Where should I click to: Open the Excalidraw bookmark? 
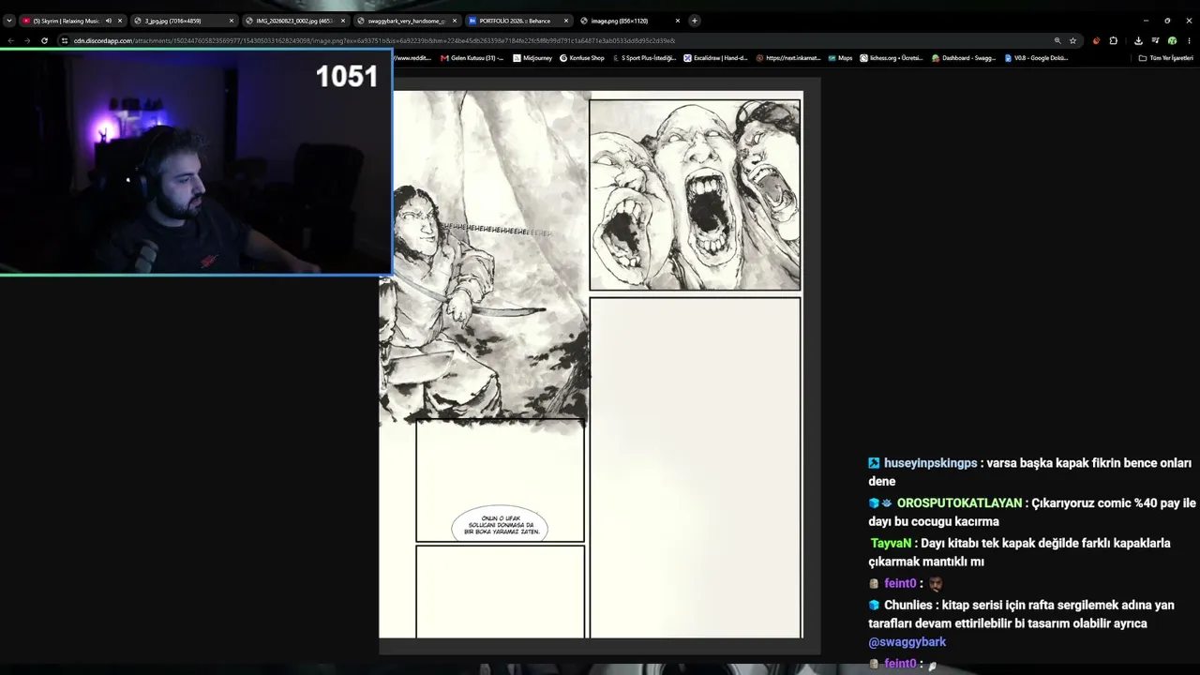(x=716, y=58)
